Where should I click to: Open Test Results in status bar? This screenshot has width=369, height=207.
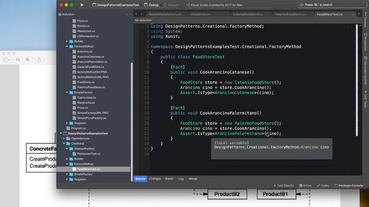tap(284, 185)
